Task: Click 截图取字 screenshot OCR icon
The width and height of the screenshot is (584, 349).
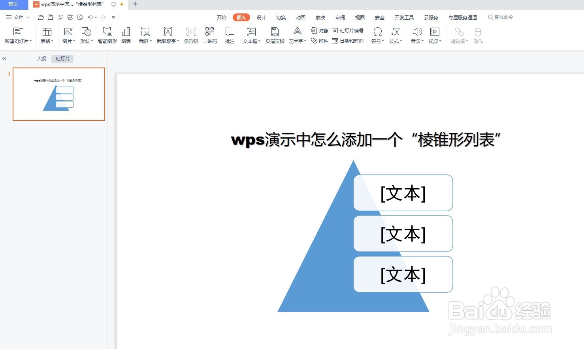Action: (x=168, y=32)
